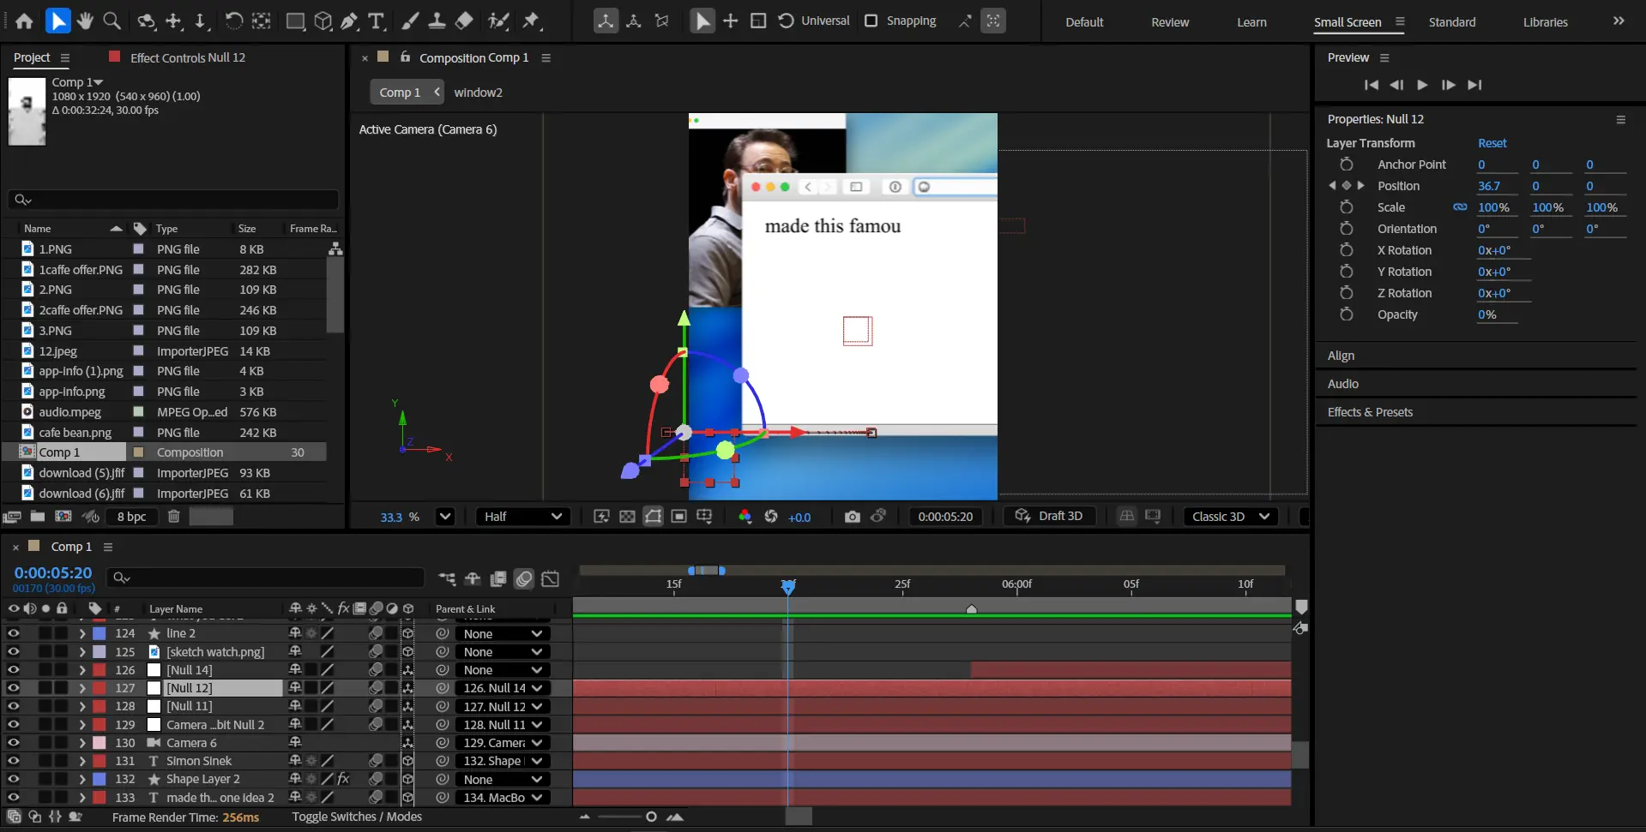Viewport: 1646px width, 832px height.
Task: Select the Type tool
Action: [x=376, y=21]
